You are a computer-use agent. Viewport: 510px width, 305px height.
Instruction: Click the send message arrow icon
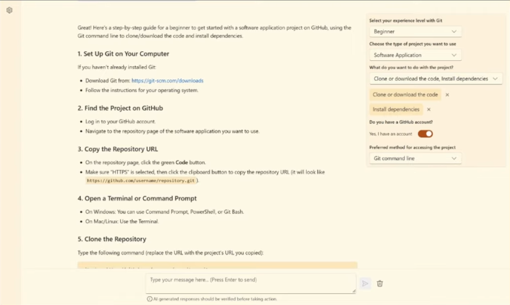pyautogui.click(x=365, y=283)
